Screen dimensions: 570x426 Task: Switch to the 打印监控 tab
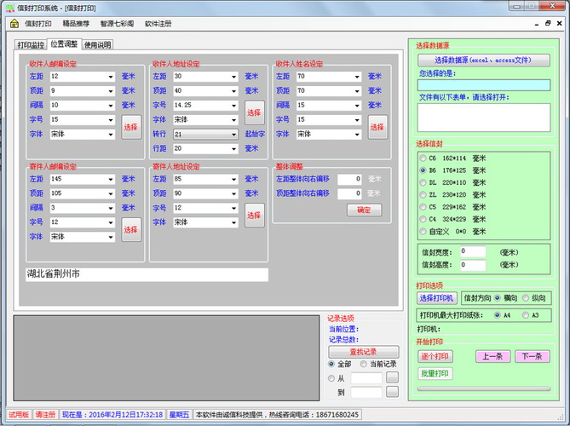click(32, 44)
